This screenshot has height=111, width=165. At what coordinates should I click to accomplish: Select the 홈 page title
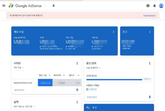click(x=54, y=6)
